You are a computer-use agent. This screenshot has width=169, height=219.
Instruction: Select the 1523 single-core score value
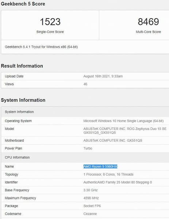(50, 22)
